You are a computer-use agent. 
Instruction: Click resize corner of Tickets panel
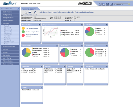(42, 103)
